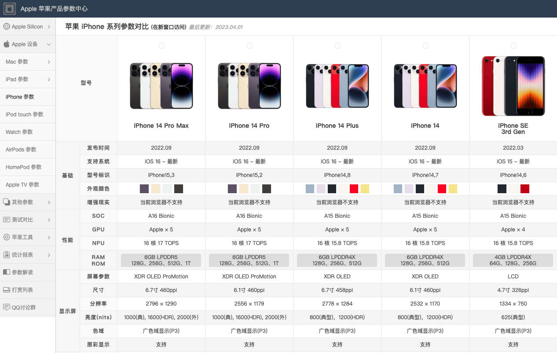Viewport: 557px width, 353px height.
Task: Select the iPhone 14 Pro Max radio button
Action: tap(161, 46)
